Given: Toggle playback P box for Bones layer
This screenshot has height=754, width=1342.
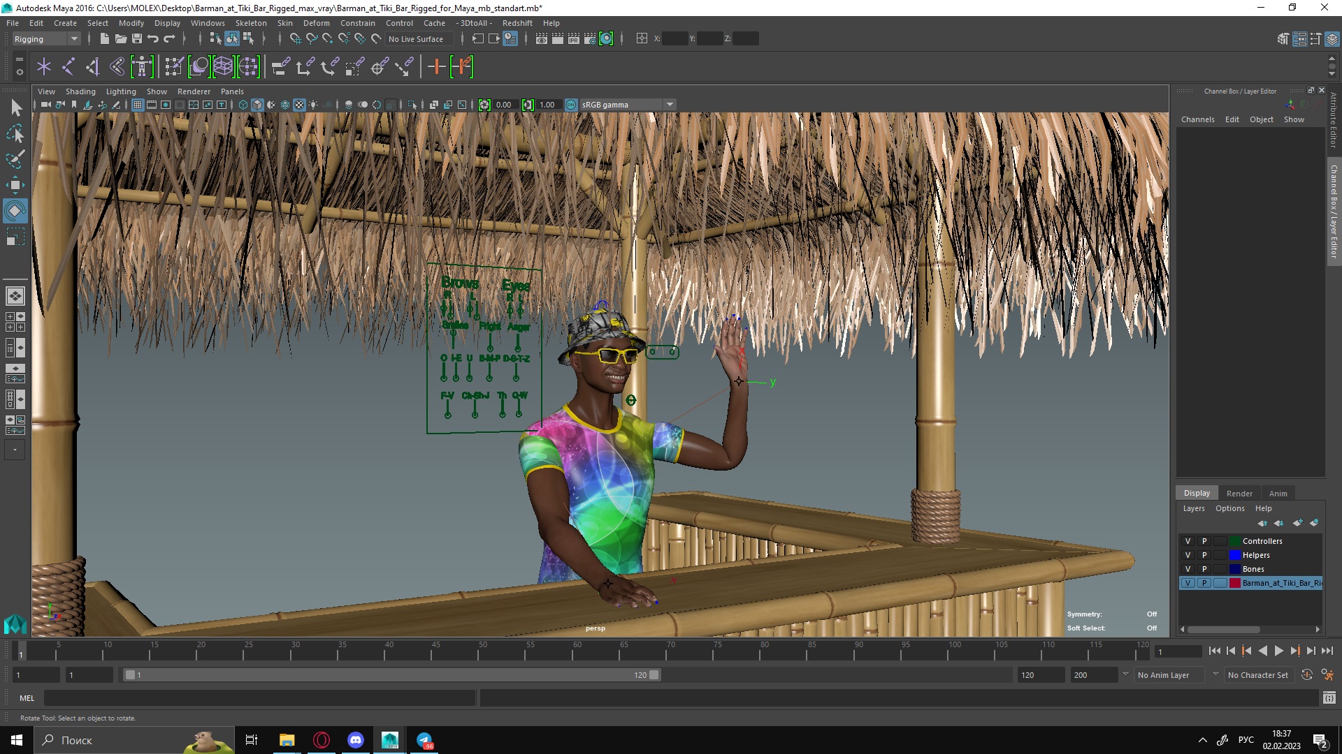Looking at the screenshot, I should 1204,569.
